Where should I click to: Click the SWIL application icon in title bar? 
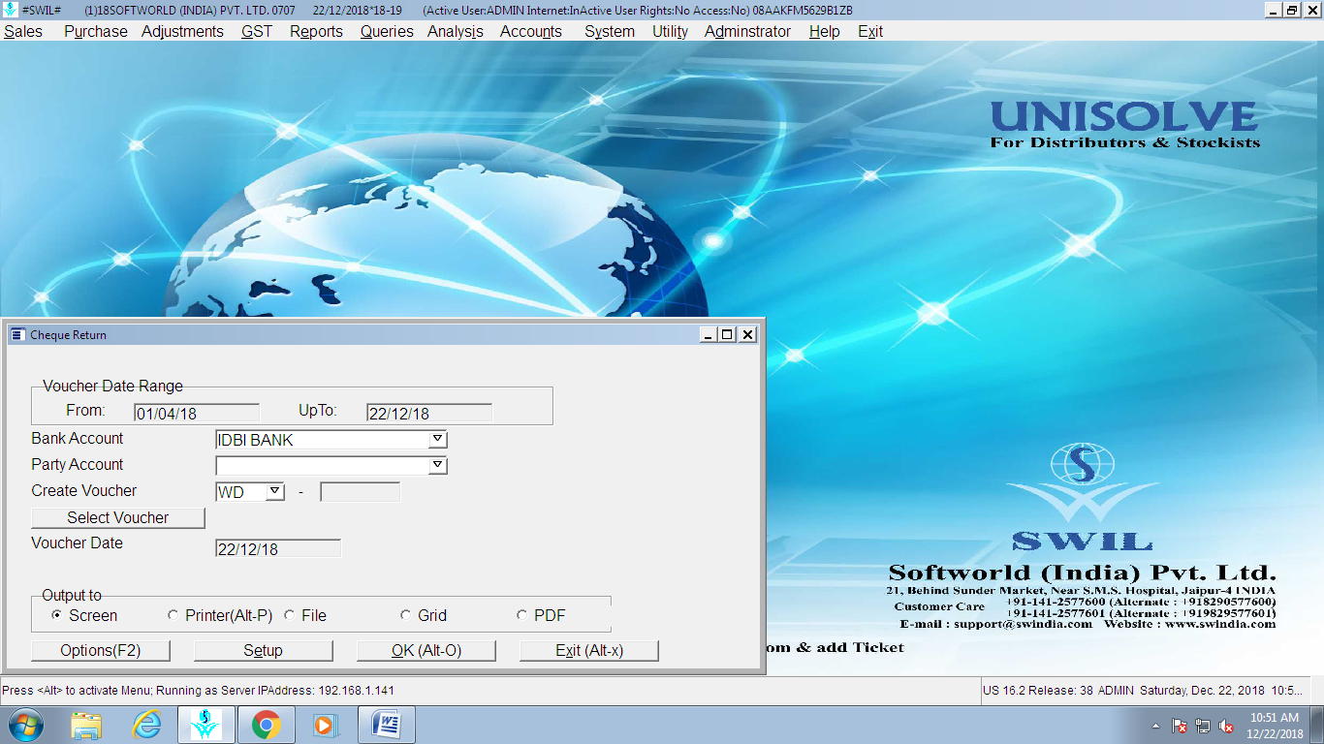click(x=10, y=10)
